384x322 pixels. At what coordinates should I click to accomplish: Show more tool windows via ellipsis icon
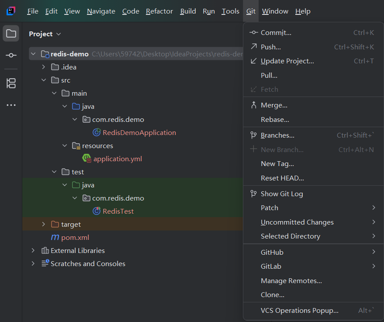click(11, 105)
